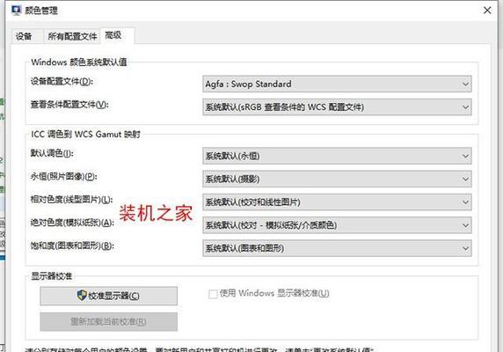This screenshot has width=503, height=352.
Task: Open the 相对色度(线型图片) dropdown
Action: [337, 202]
